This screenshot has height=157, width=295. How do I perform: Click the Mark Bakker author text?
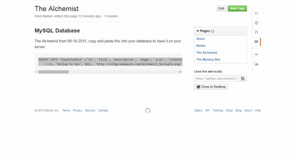coord(44,16)
